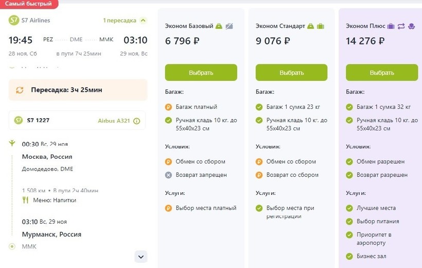The height and width of the screenshot is (268, 422).
Task: Click the green check beside Бизнес зал
Action: pos(349,256)
